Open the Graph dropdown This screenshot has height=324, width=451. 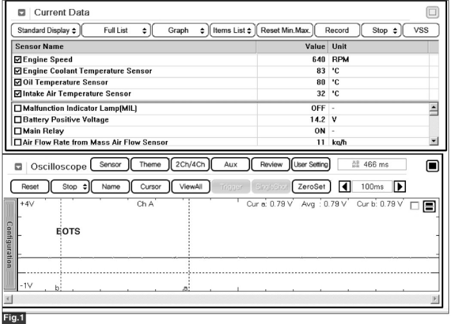(x=180, y=30)
